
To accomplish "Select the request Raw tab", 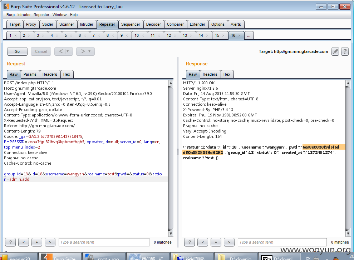I will click(x=14, y=74).
